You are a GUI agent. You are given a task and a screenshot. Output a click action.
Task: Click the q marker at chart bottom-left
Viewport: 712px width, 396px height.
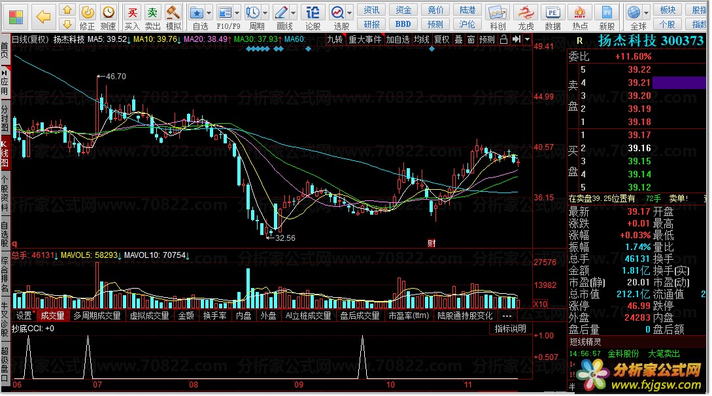pyautogui.click(x=14, y=244)
